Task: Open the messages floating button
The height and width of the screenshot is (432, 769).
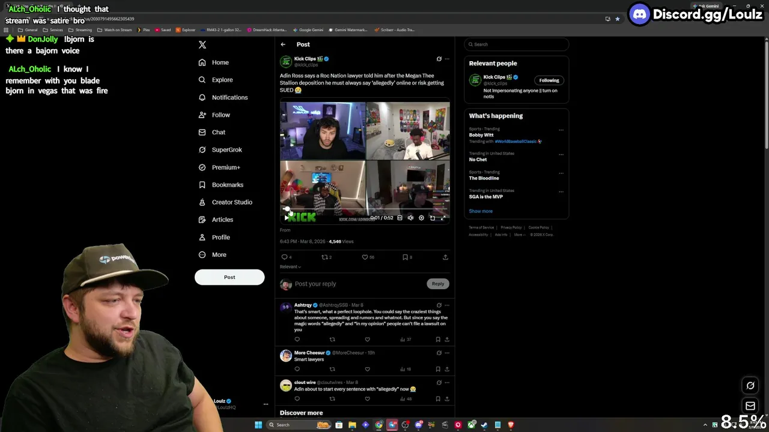Action: [x=750, y=406]
